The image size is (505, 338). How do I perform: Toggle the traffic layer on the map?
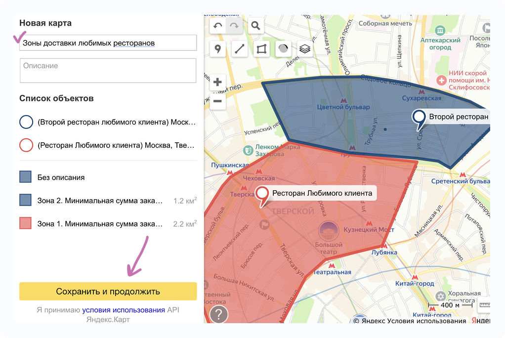pyautogui.click(x=283, y=49)
